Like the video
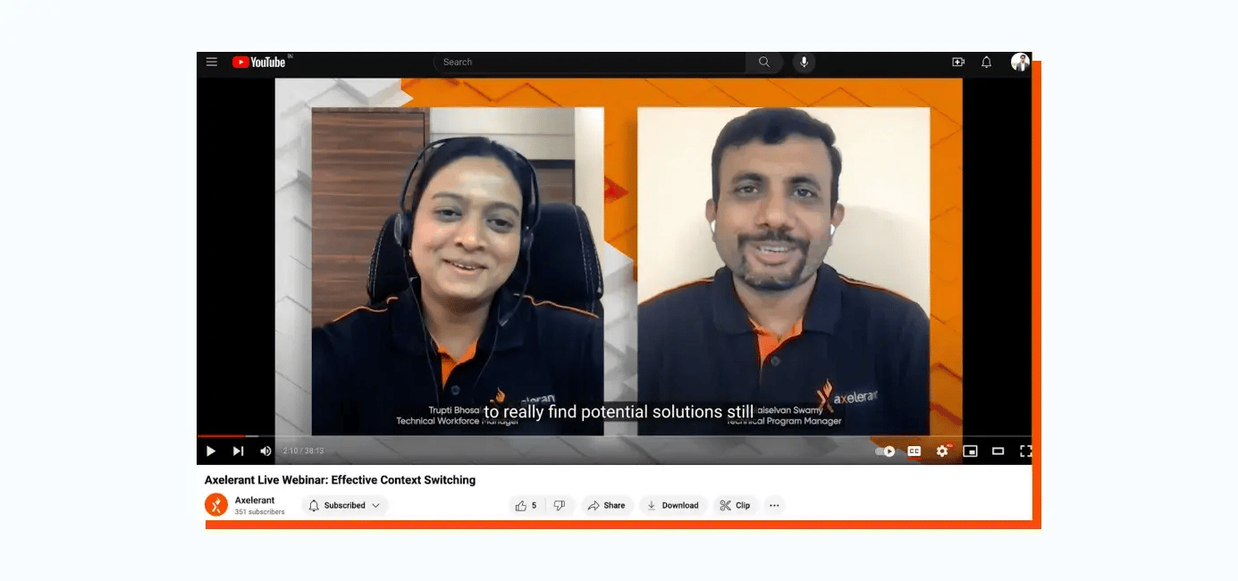 tap(526, 506)
